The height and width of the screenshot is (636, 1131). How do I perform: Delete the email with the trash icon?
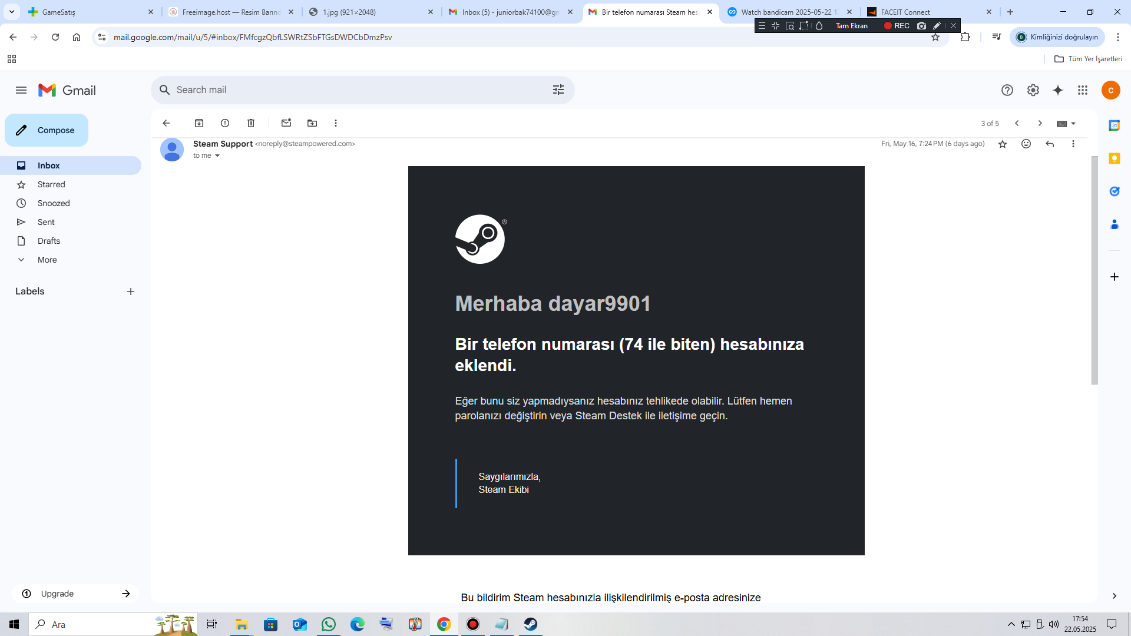pyautogui.click(x=251, y=123)
